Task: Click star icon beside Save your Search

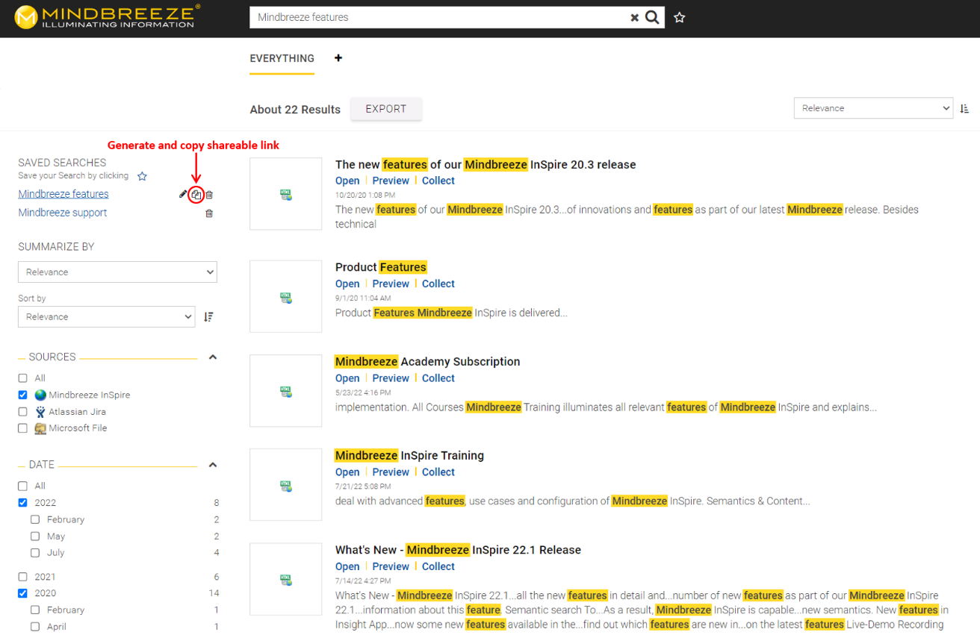Action: [142, 177]
